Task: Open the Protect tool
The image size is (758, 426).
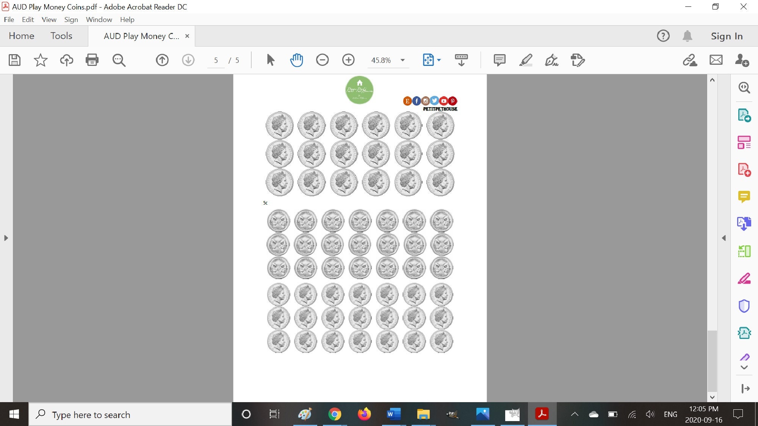Action: click(744, 306)
